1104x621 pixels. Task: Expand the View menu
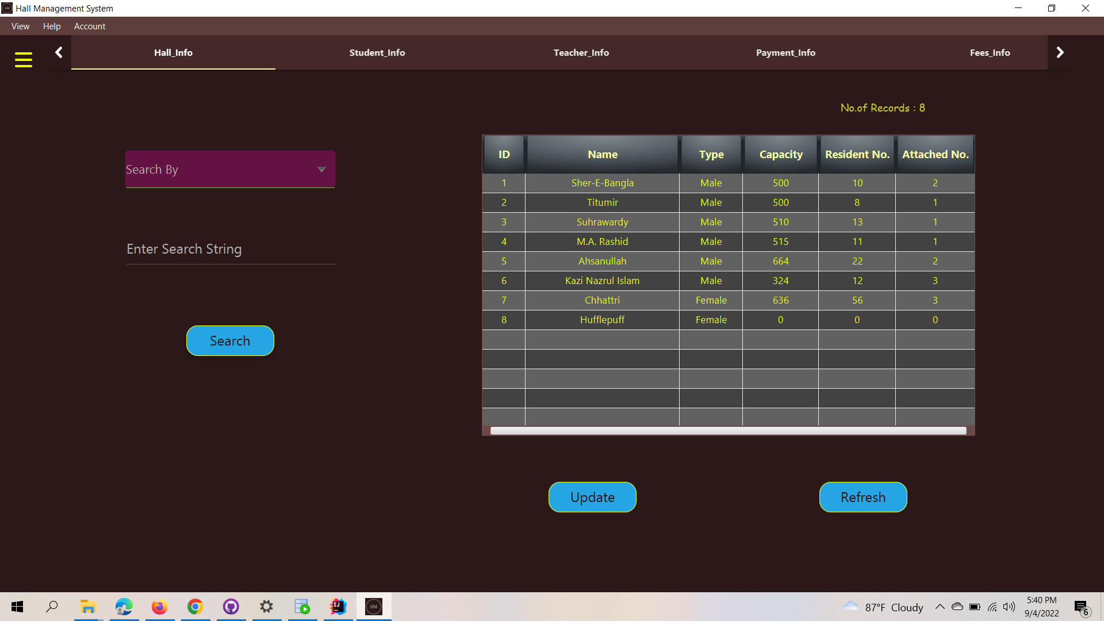click(20, 26)
